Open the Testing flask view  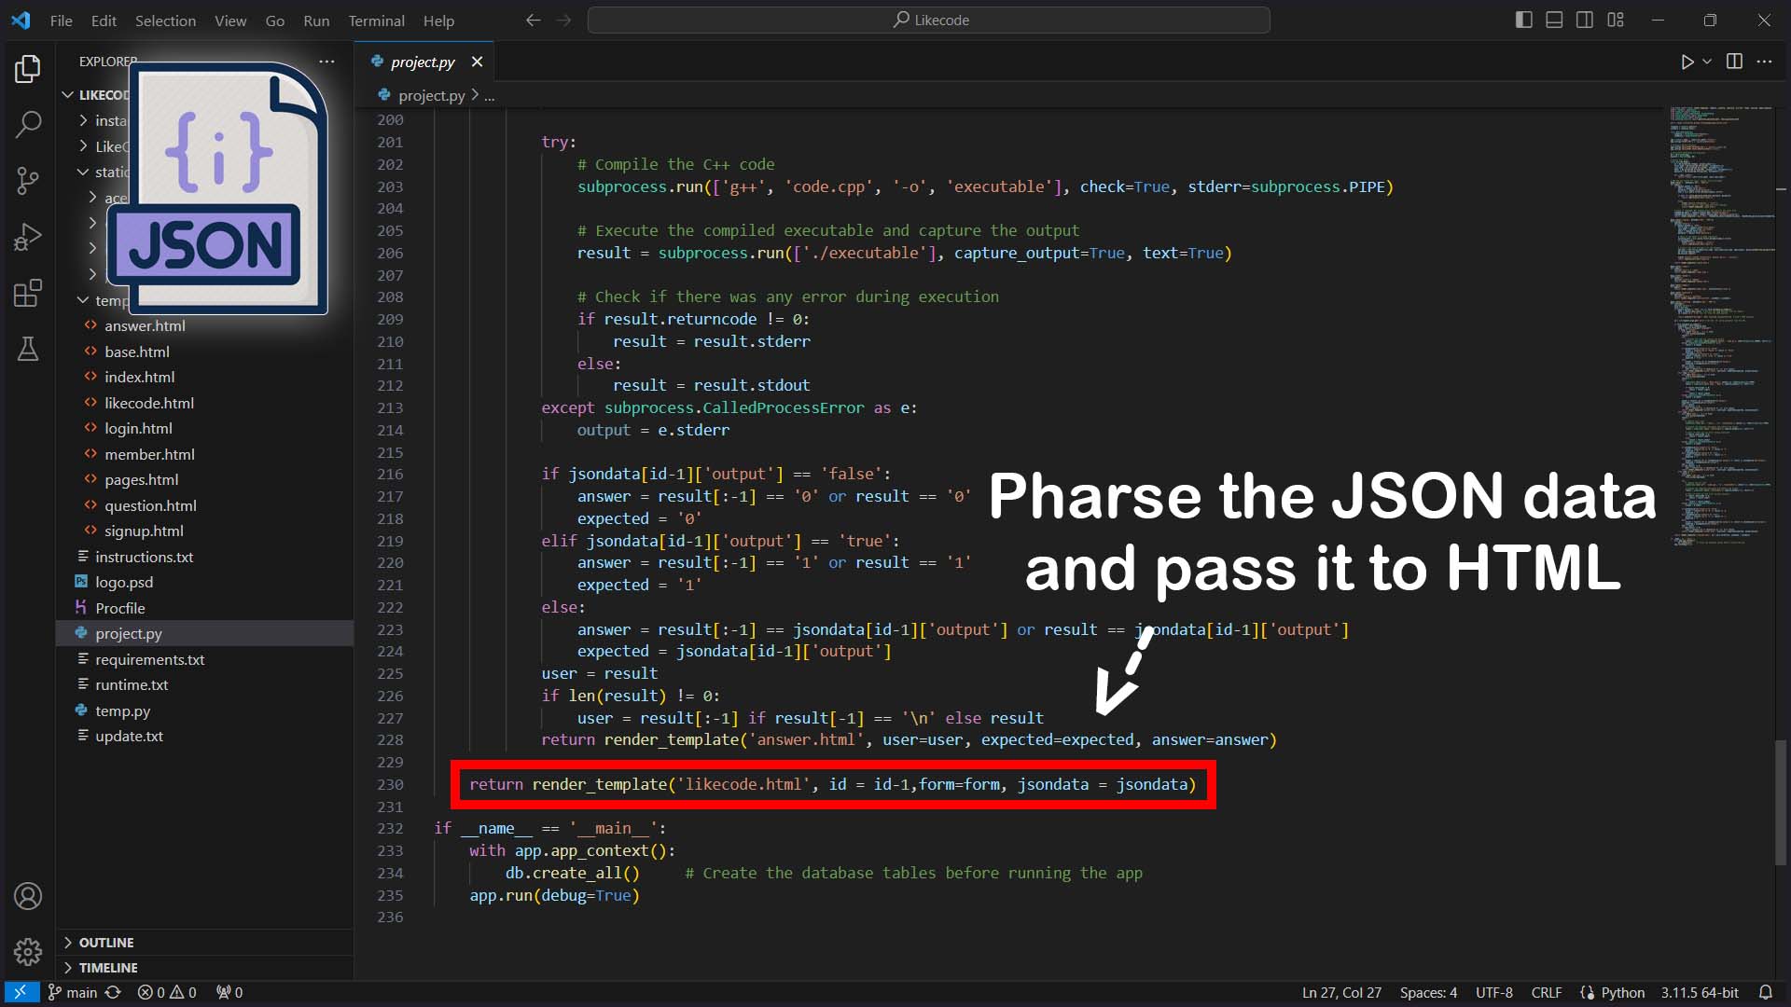click(28, 349)
